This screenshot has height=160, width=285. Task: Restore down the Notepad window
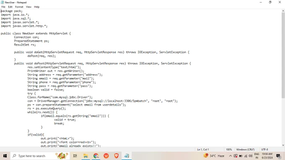pos(270,3)
